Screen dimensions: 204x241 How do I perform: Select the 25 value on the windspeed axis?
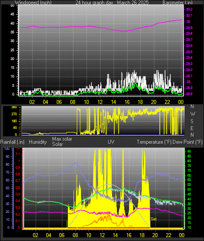point(12,50)
